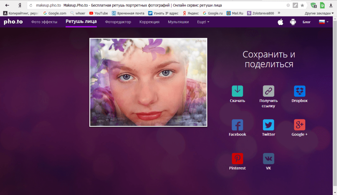Open the Russian flag language dropdown
337x195 pixels.
coord(324,22)
